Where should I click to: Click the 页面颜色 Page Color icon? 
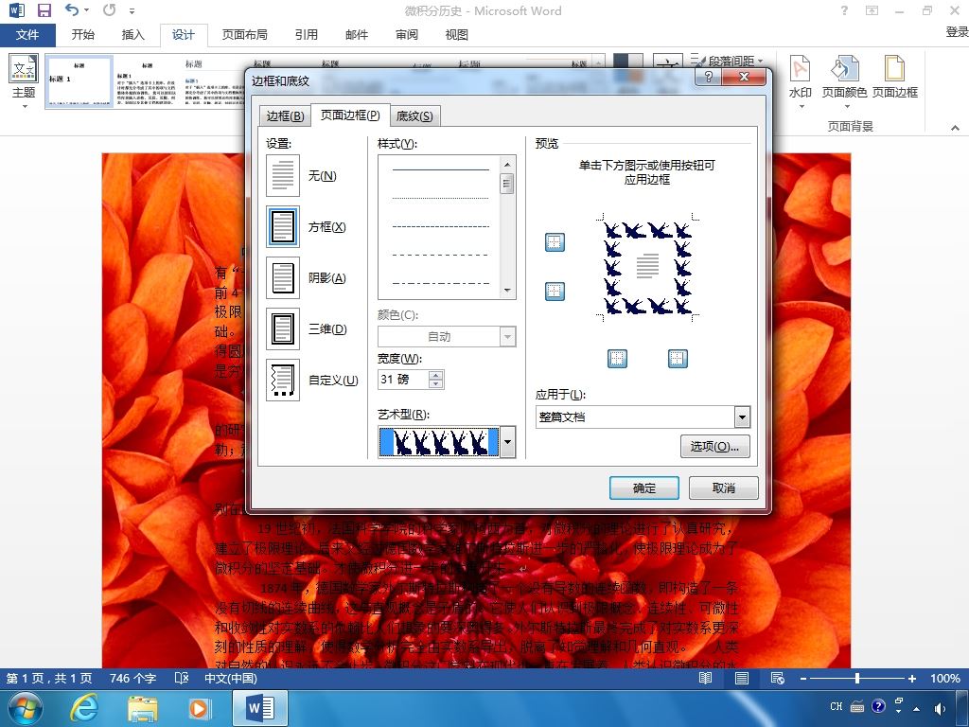844,80
